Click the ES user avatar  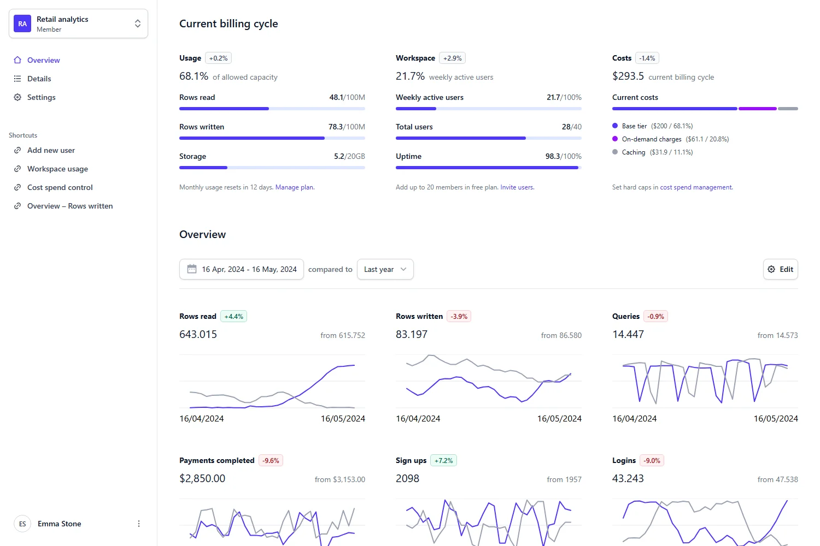click(x=22, y=524)
